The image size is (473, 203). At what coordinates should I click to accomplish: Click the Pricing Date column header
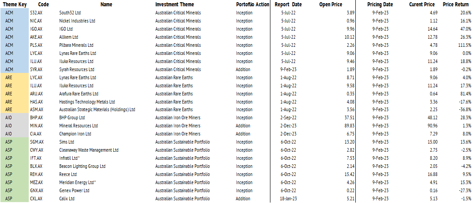click(380, 5)
